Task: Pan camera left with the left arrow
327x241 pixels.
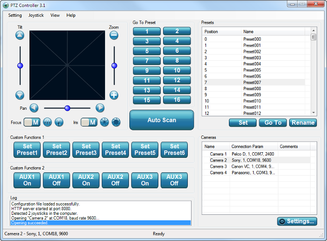Action: click(34, 108)
